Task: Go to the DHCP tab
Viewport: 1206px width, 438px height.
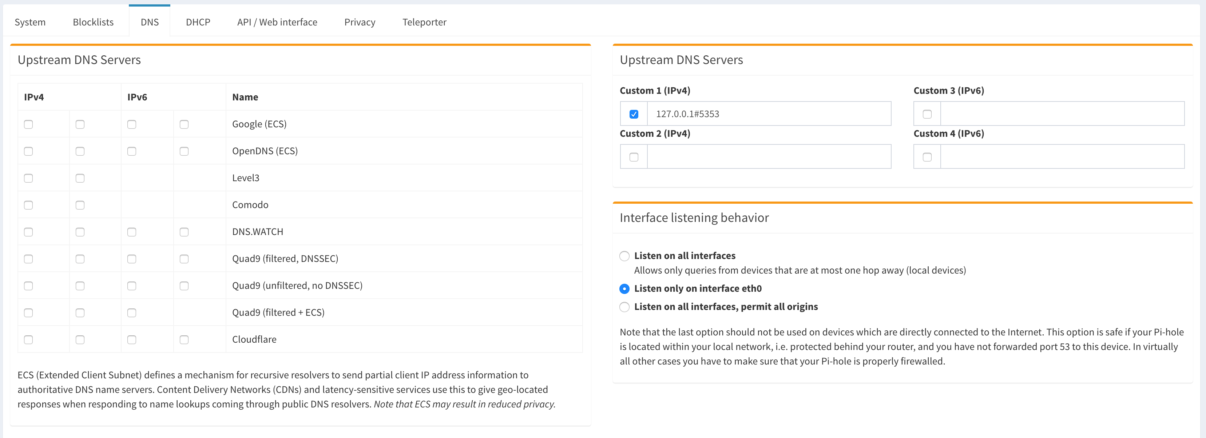Action: click(198, 22)
